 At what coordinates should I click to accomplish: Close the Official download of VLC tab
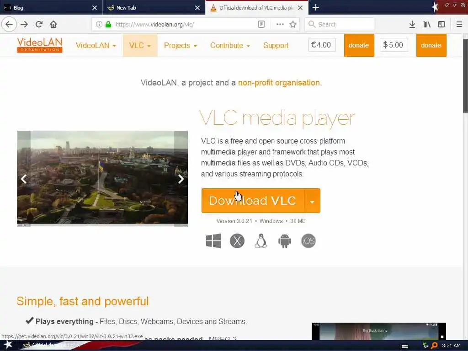coord(300,8)
